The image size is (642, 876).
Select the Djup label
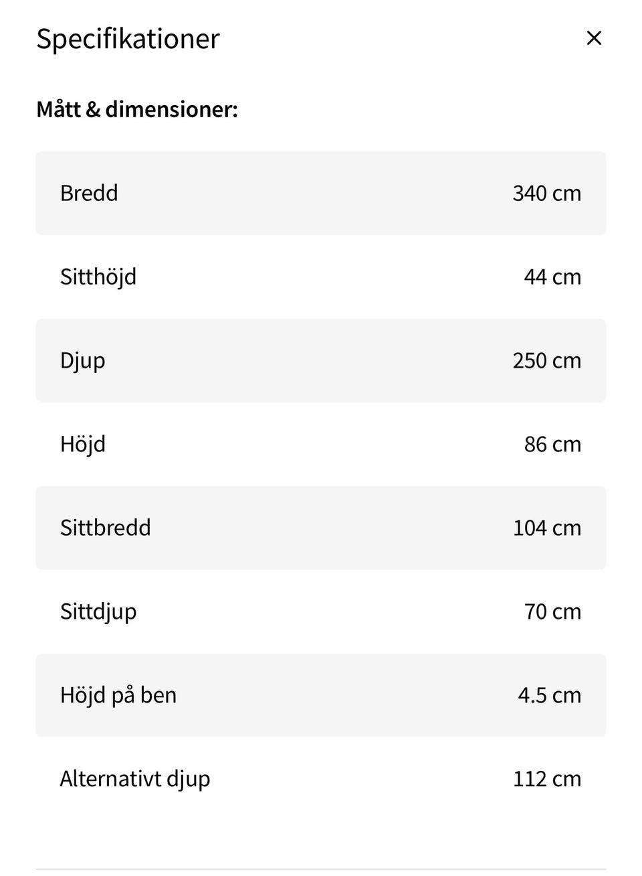pyautogui.click(x=83, y=360)
